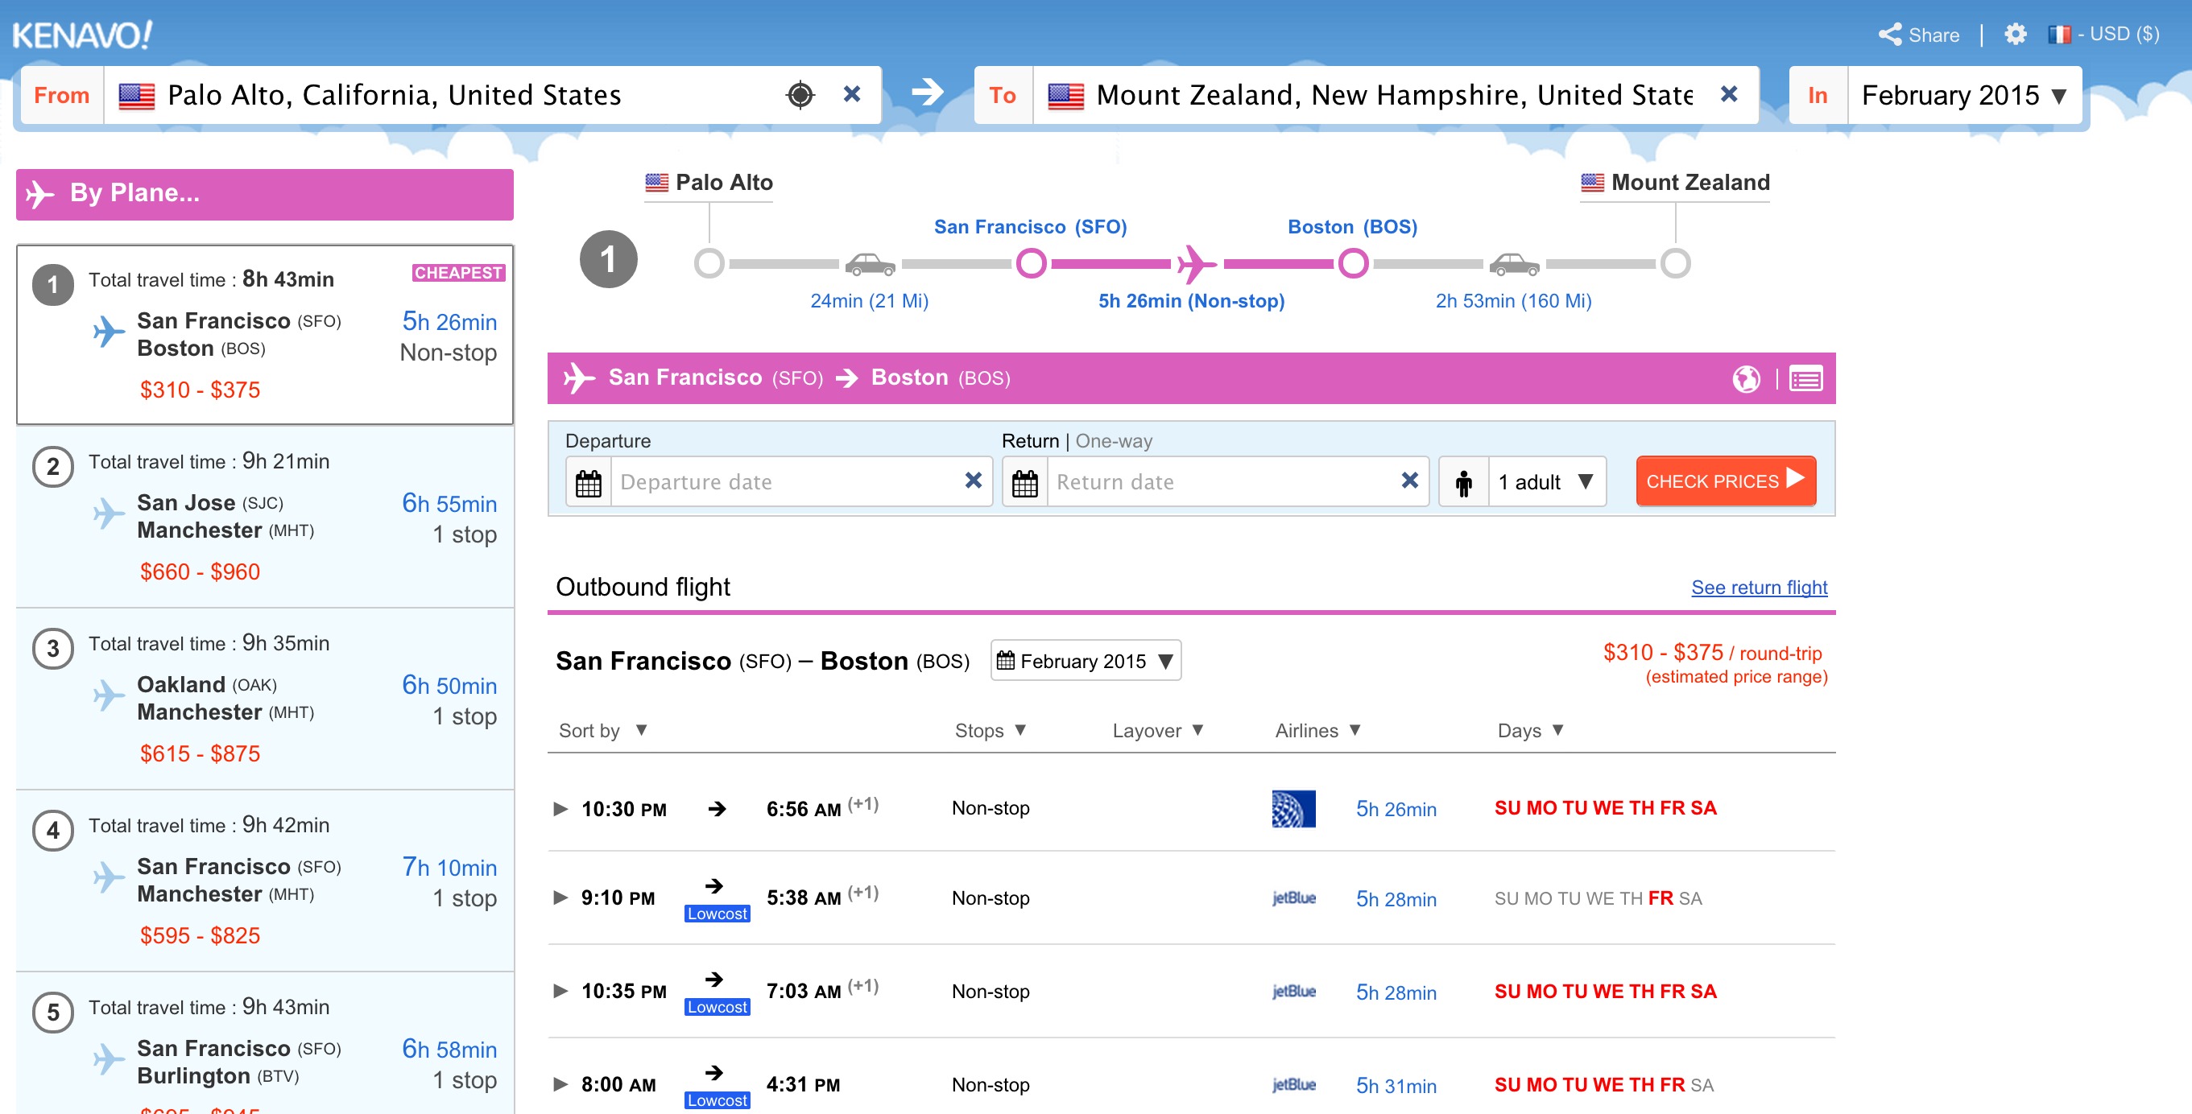The width and height of the screenshot is (2192, 1114).
Task: Open the globe map view icon
Action: 1745,378
